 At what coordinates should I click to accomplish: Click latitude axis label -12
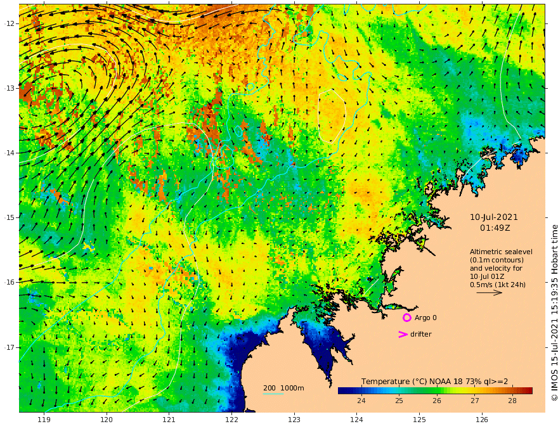tap(9, 23)
